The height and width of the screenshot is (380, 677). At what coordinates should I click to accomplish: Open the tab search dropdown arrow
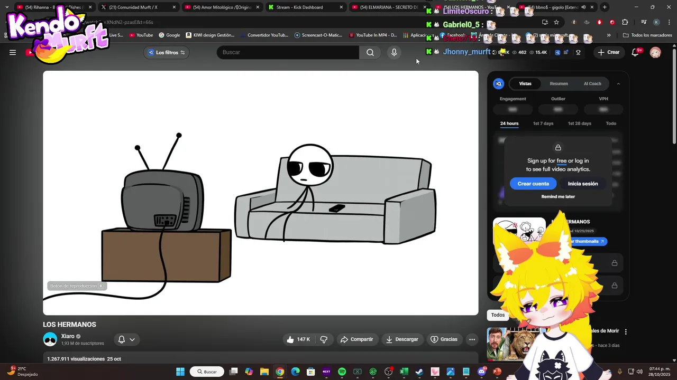tap(7, 7)
